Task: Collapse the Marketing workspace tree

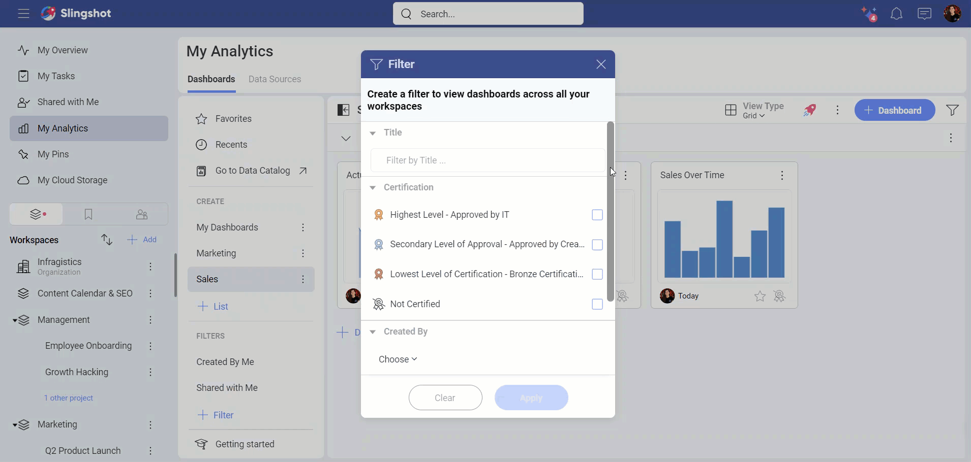Action: tap(15, 425)
